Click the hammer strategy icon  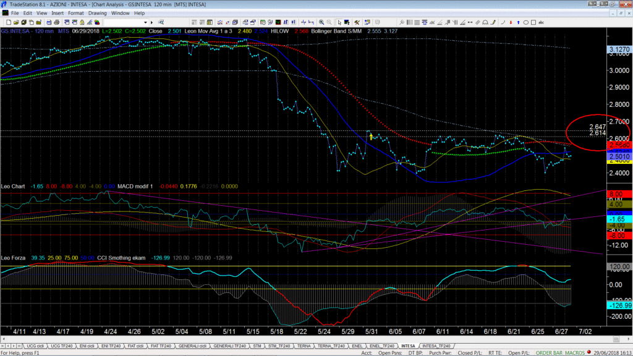(357, 22)
